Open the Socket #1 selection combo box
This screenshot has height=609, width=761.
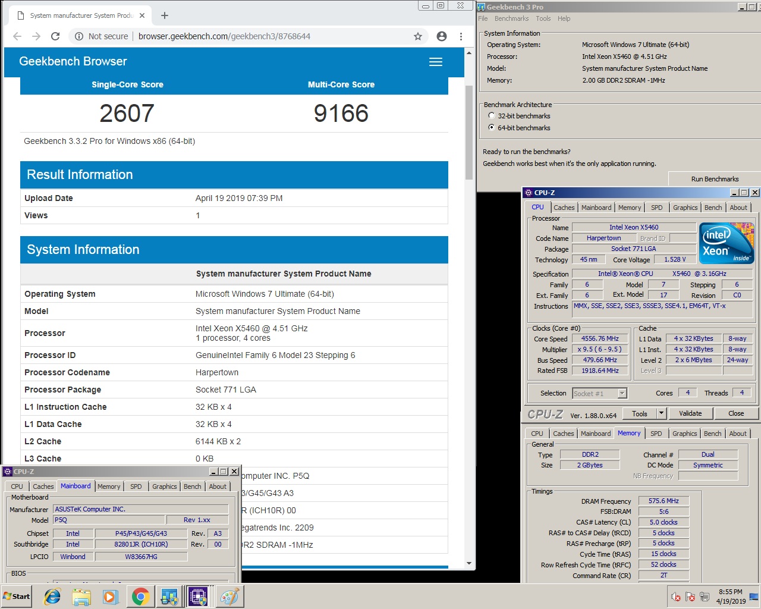pos(599,393)
